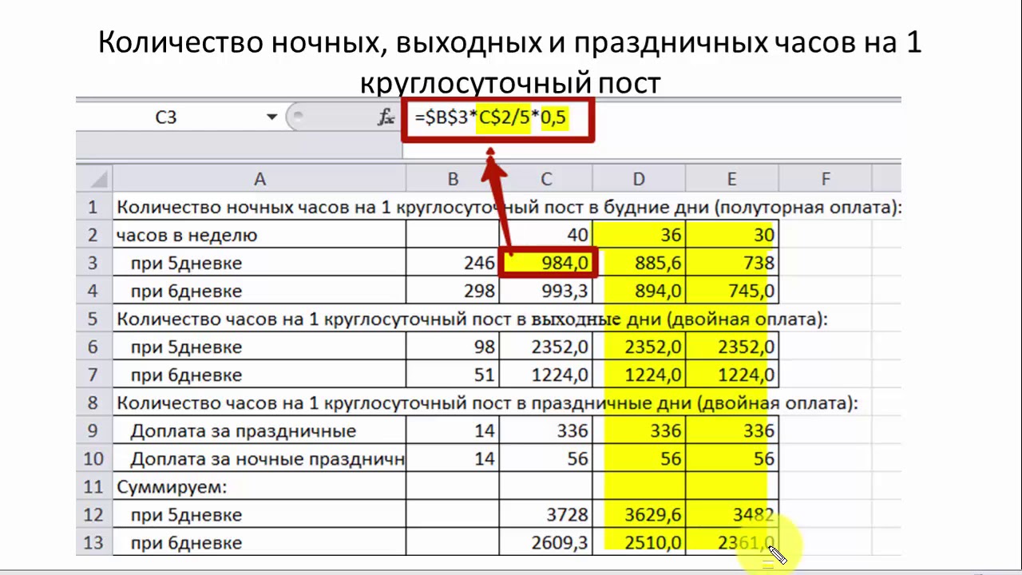This screenshot has height=575, width=1022.
Task: Click cell with value 993,3
Action: [x=546, y=291]
